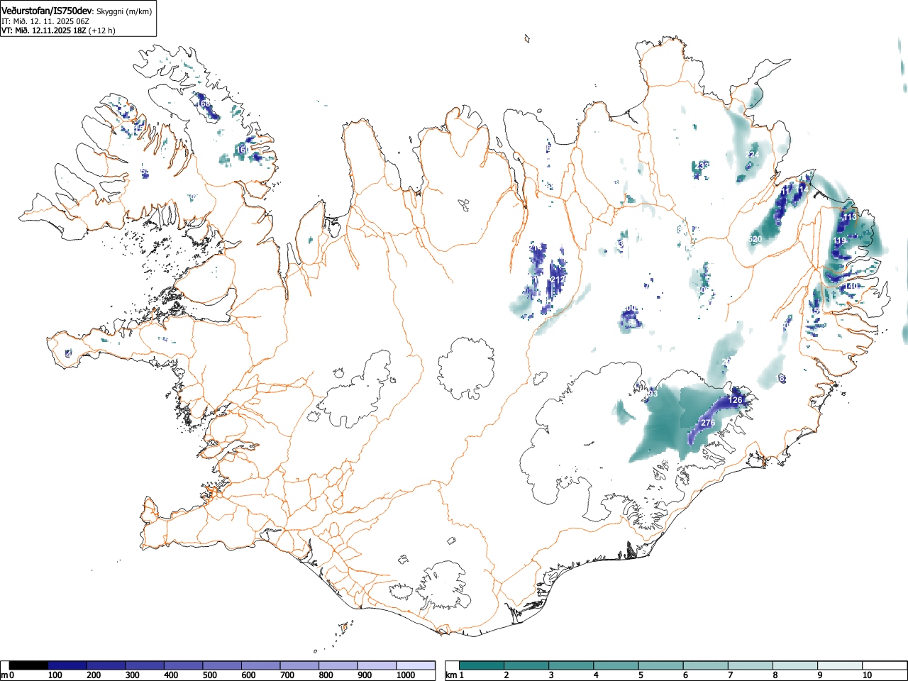Select the '233' value label in the northeast
The width and height of the screenshot is (908, 681).
tap(702, 165)
